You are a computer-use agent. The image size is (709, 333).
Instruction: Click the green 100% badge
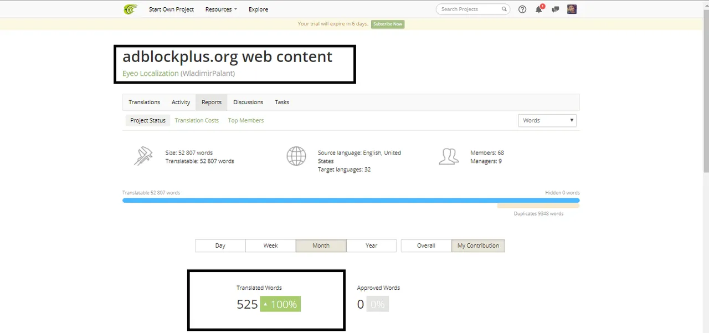coord(281,304)
